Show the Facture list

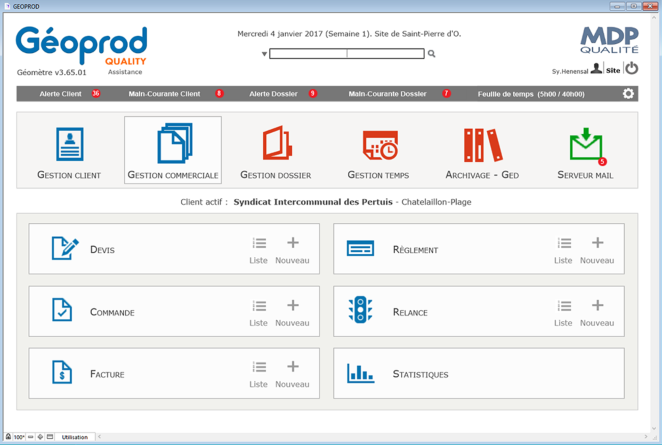259,374
